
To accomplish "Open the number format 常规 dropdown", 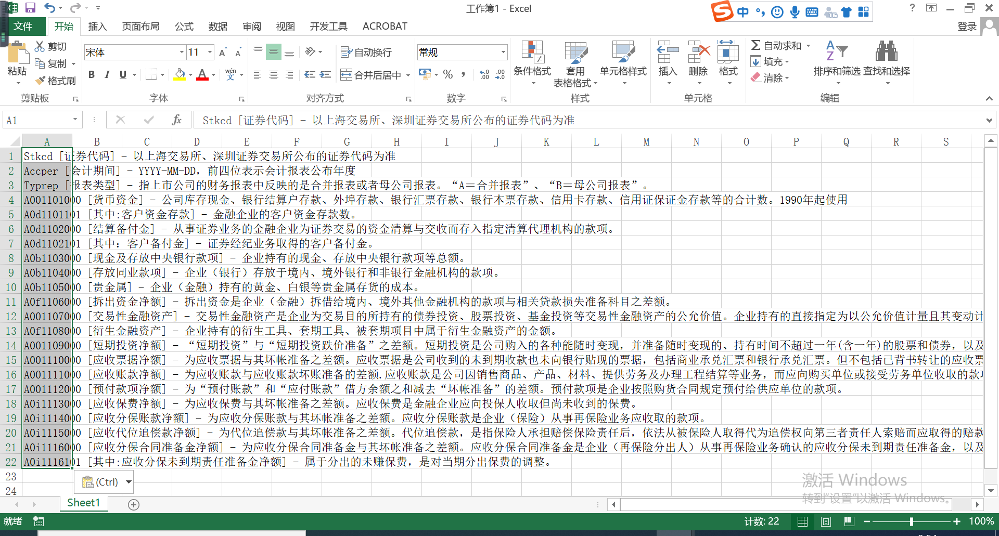I will click(503, 52).
